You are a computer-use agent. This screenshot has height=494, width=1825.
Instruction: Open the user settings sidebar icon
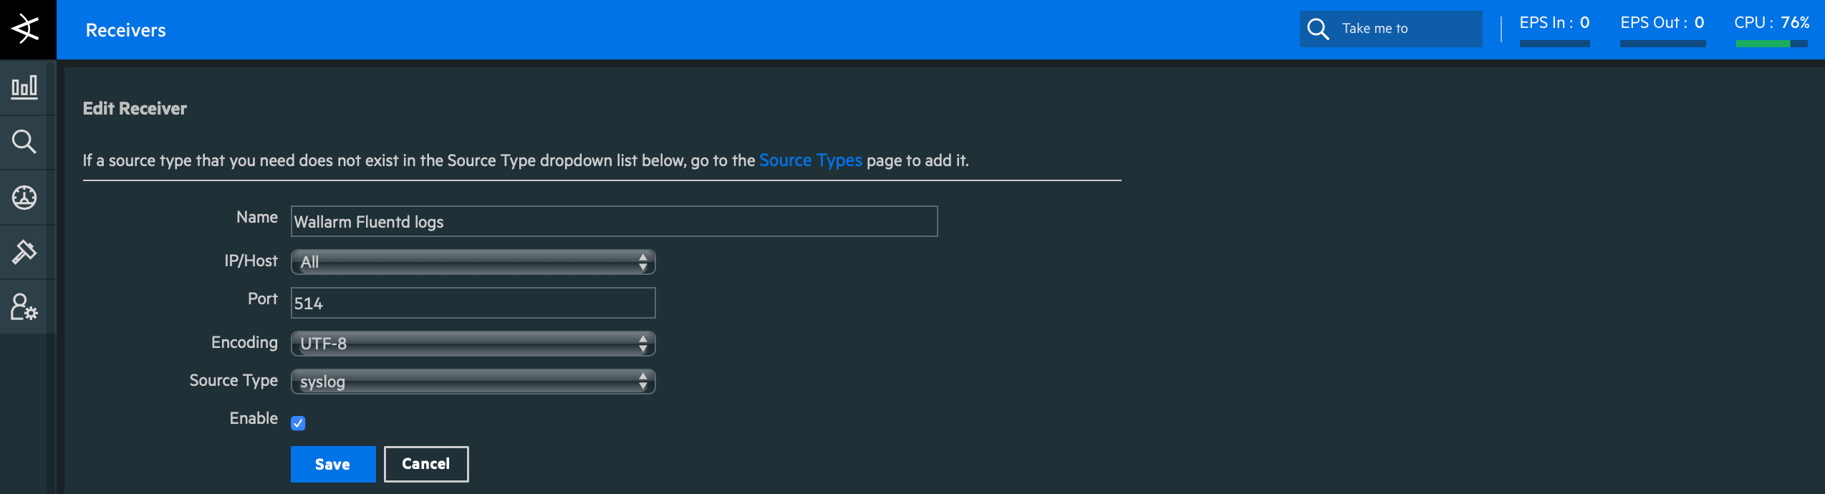(x=24, y=306)
